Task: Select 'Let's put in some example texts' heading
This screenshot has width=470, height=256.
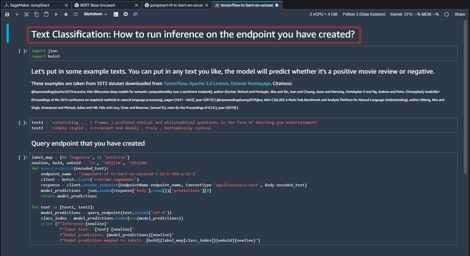Action: pos(233,72)
